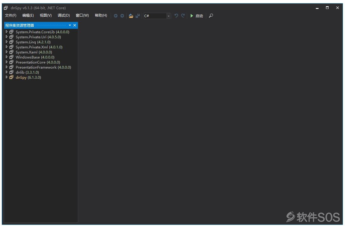Image resolution: width=345 pixels, height=226 pixels.
Task: Expand the dnlib node
Action: [x=7, y=72]
